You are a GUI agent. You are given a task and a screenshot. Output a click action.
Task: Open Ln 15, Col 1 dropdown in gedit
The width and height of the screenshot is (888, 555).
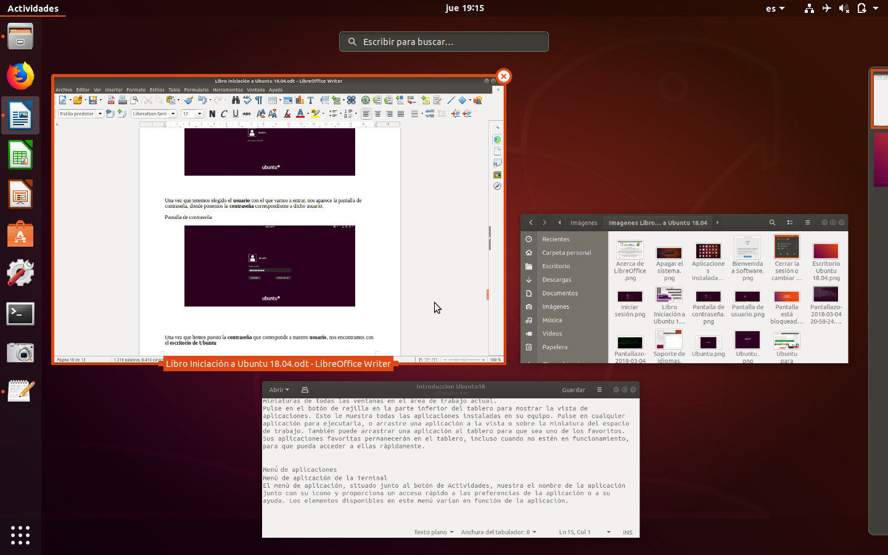pos(584,532)
